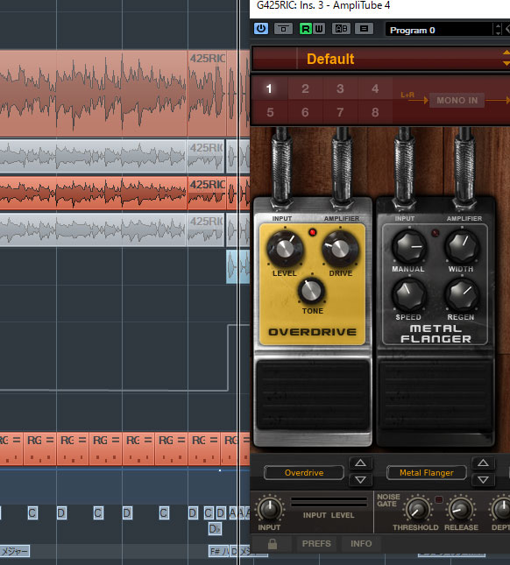Click the INPUT LEVEL meter

[329, 502]
